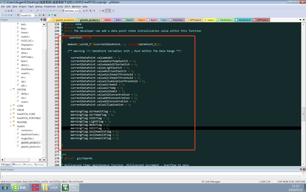Create a new file from the toolbar
The width and height of the screenshot is (306, 192).
3,11
